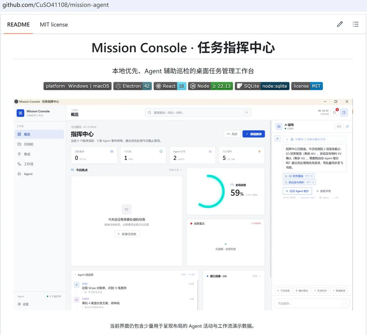This screenshot has width=367, height=335.
Task: Click the main dashboard vertical scrollbar
Action: pos(271,199)
